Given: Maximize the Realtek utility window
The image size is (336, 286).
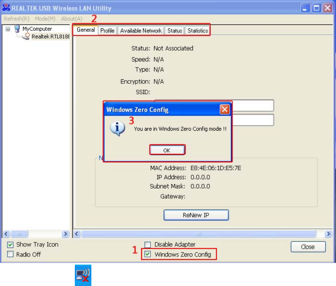Looking at the screenshot, I should coord(316,8).
